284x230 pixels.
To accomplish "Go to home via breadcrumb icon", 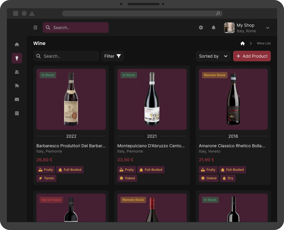I will [x=243, y=43].
